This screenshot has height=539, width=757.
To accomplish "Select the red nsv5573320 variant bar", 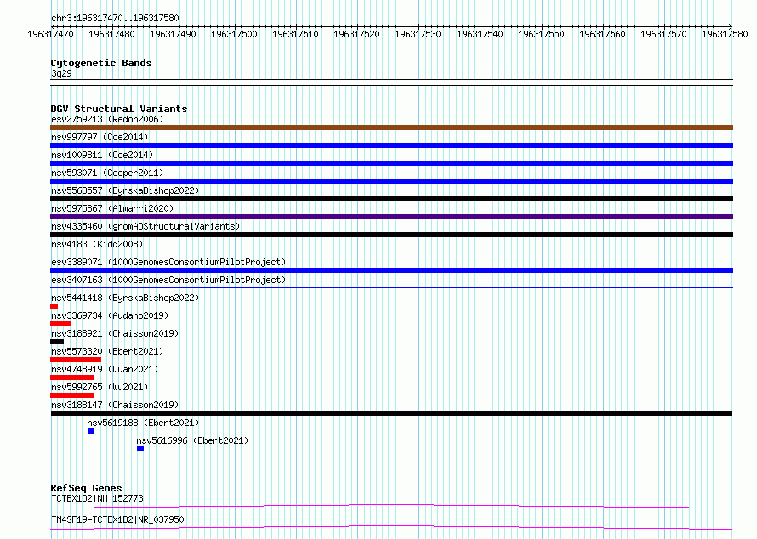I will (x=76, y=360).
